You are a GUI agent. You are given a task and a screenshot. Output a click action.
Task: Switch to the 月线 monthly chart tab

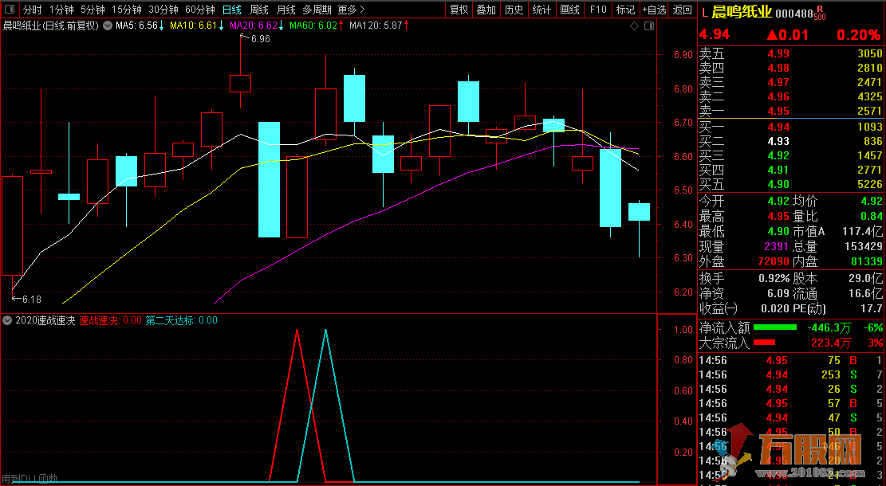click(x=286, y=10)
